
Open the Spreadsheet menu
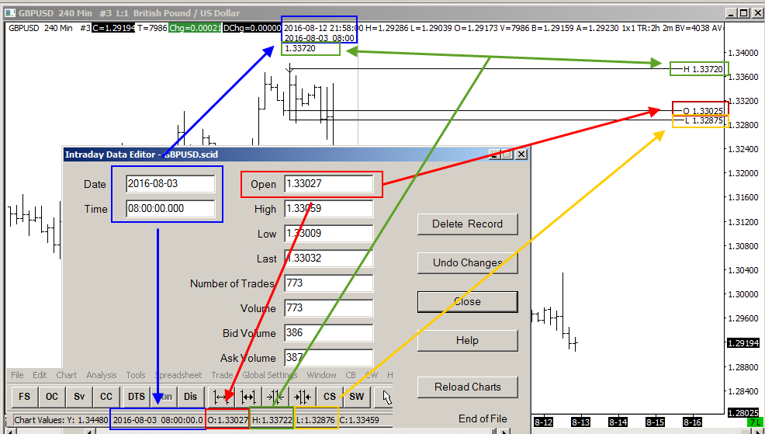tap(178, 375)
